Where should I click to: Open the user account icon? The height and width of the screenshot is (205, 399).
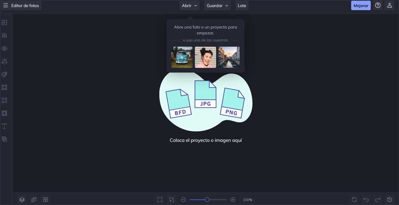click(389, 5)
